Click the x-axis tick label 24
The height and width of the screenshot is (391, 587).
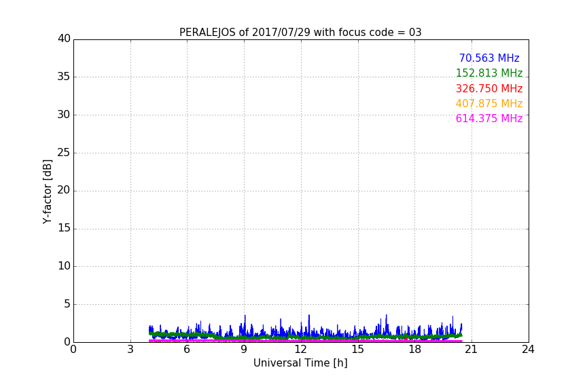(x=528, y=350)
